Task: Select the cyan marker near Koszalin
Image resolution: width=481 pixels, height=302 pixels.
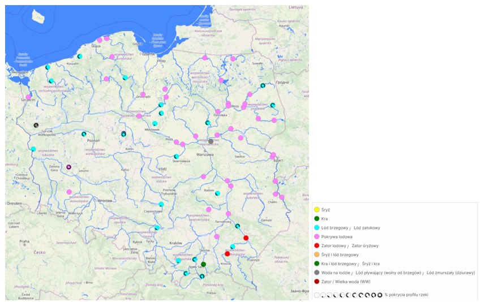Action: click(80, 57)
